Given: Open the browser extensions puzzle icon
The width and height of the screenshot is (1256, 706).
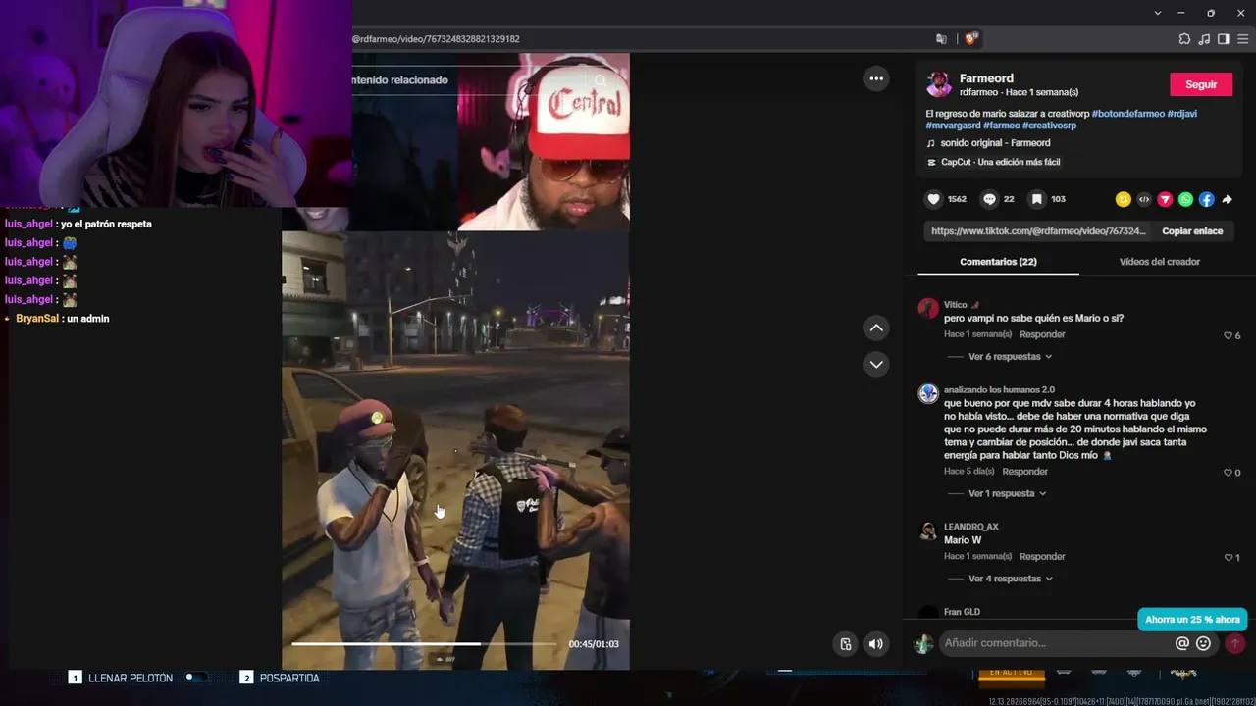Looking at the screenshot, I should (x=1184, y=39).
